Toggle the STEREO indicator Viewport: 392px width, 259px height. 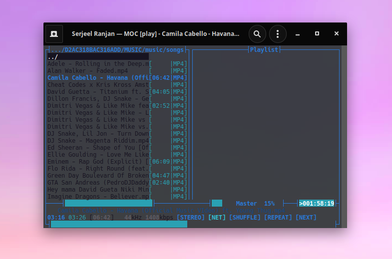190,218
